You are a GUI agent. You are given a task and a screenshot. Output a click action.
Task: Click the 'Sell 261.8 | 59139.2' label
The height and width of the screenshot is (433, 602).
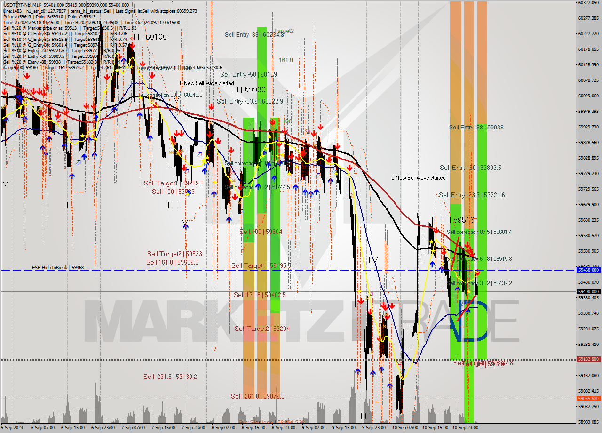(x=170, y=377)
